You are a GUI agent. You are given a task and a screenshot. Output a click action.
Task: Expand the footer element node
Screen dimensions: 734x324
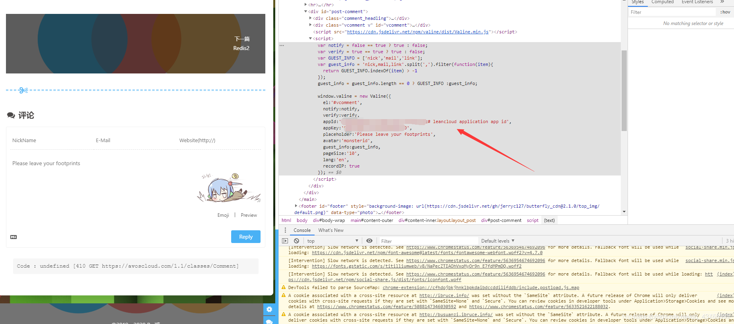pos(296,206)
